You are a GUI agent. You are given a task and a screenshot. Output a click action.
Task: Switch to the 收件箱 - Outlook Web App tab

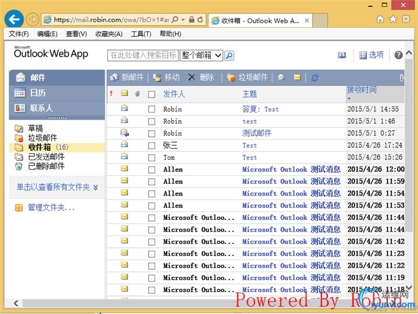pos(260,20)
